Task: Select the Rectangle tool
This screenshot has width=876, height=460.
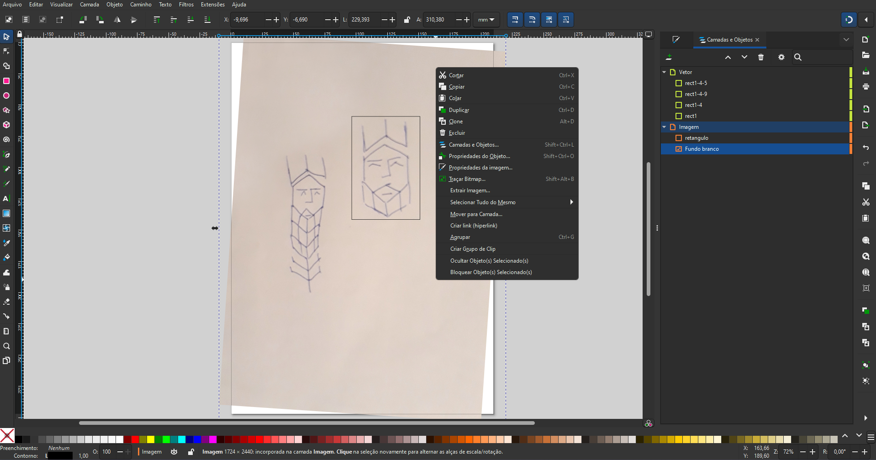Action: tap(6, 81)
